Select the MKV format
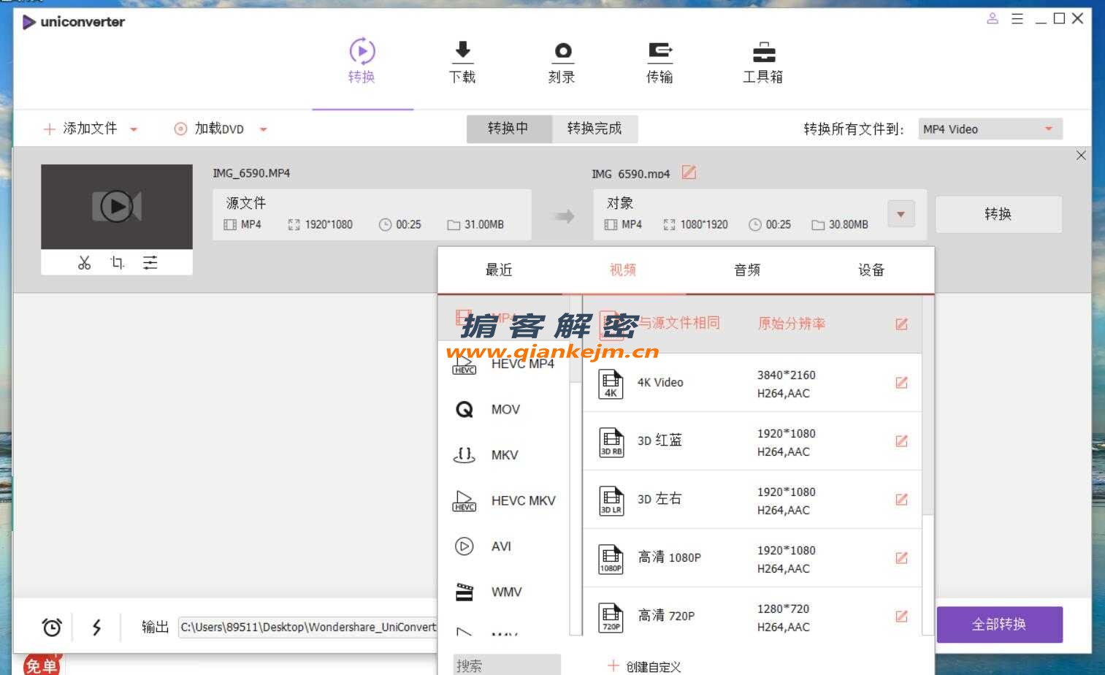This screenshot has height=675, width=1105. coord(503,455)
